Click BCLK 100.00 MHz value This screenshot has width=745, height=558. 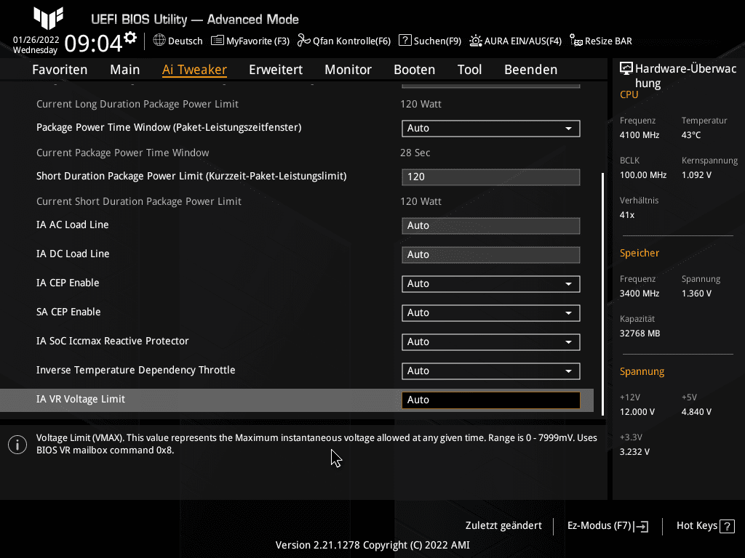pos(643,175)
